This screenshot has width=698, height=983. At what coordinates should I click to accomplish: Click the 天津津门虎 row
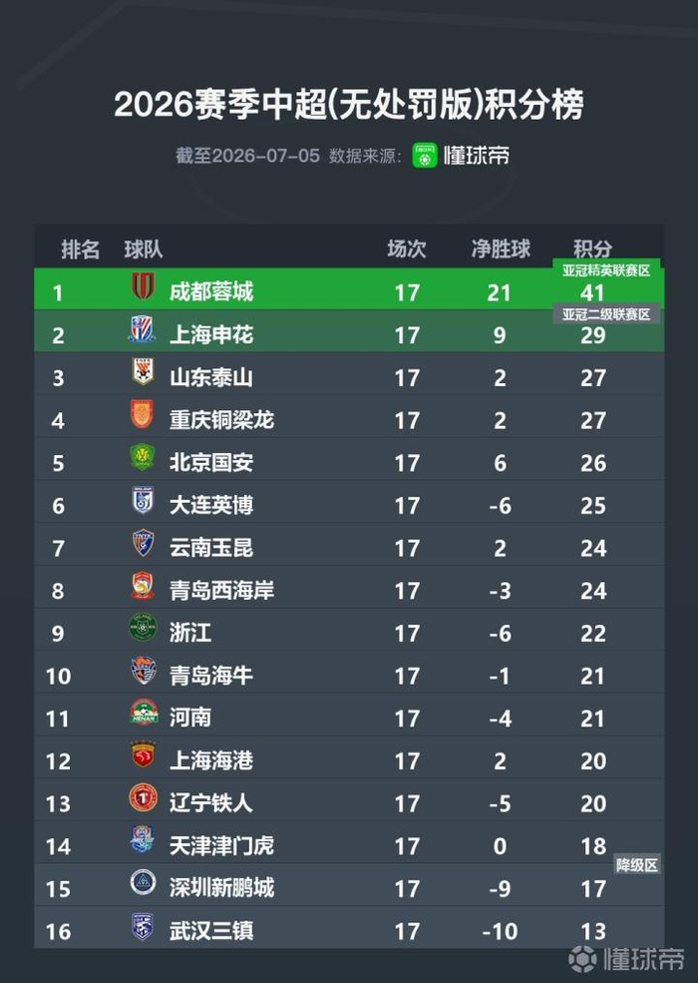point(349,846)
